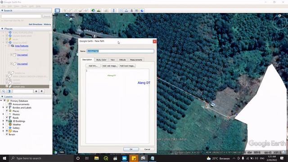
Task: Click the Add Path toolbar icon
Action: coord(75,10)
